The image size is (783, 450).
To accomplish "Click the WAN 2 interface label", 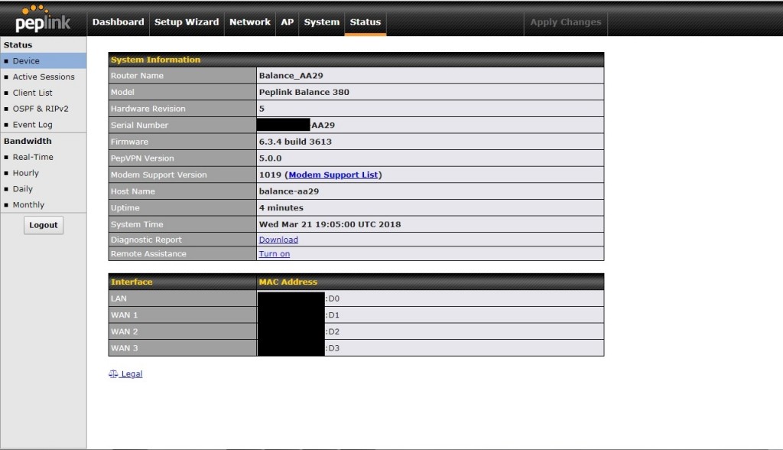I will (125, 331).
